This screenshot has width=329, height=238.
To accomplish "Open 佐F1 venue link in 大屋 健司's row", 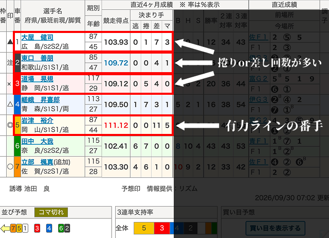I will [259, 37].
